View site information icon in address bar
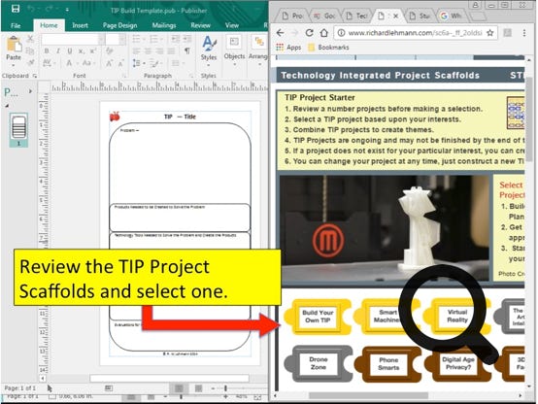The width and height of the screenshot is (538, 404). (x=341, y=33)
